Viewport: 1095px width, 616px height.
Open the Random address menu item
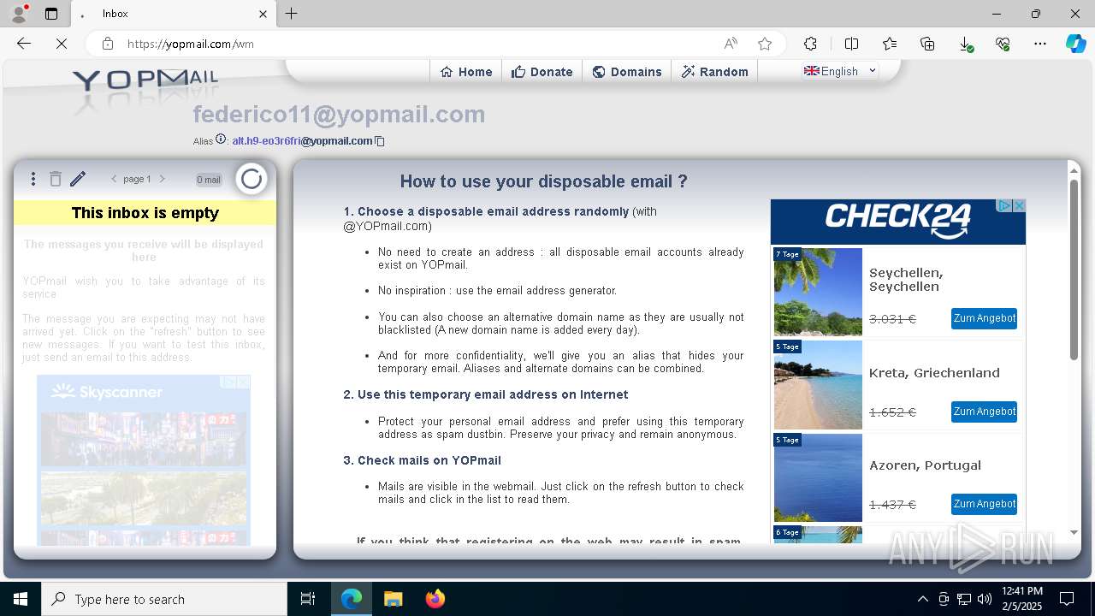point(715,72)
